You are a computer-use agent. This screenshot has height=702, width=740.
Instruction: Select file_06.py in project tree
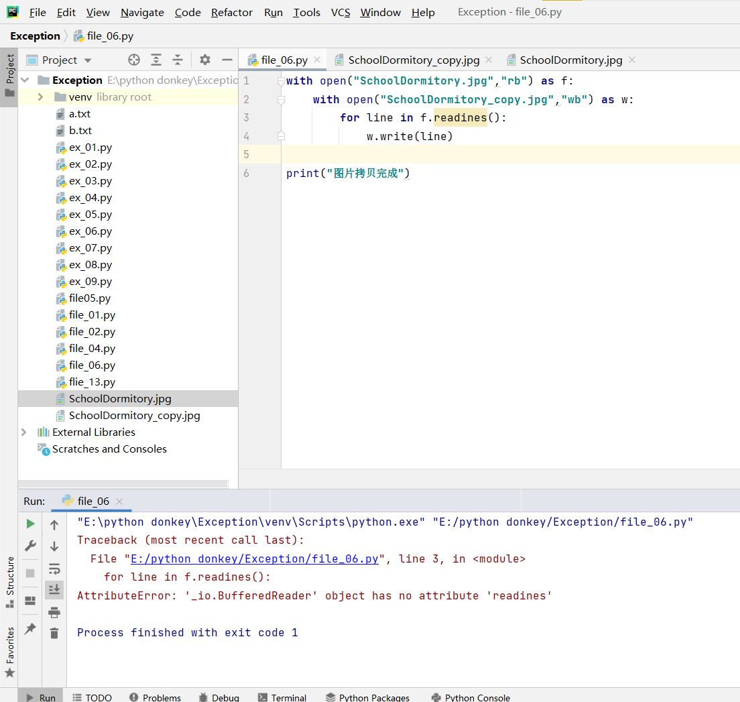point(92,365)
